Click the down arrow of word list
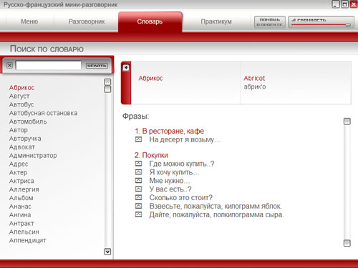358x268 pixels. tap(107, 252)
